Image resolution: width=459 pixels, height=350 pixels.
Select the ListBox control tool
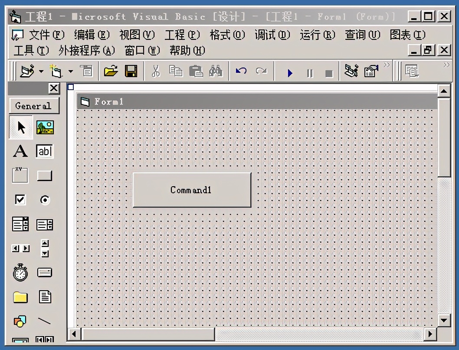point(45,224)
